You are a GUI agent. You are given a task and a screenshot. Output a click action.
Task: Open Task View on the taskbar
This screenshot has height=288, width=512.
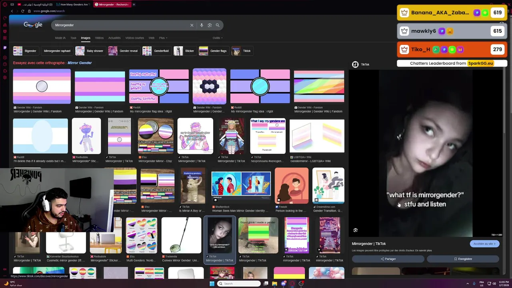(266, 284)
